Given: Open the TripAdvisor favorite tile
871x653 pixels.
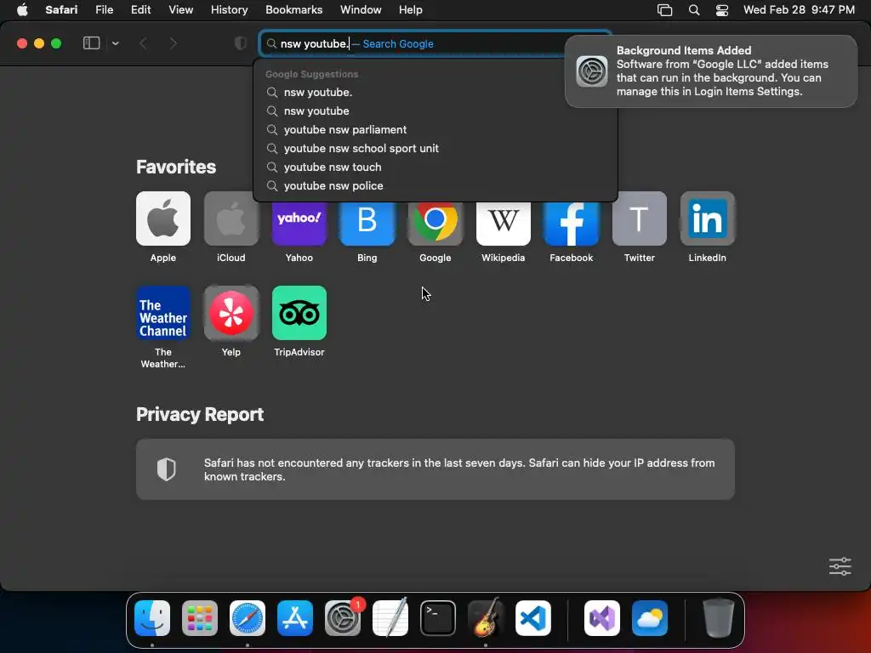Looking at the screenshot, I should 299,313.
